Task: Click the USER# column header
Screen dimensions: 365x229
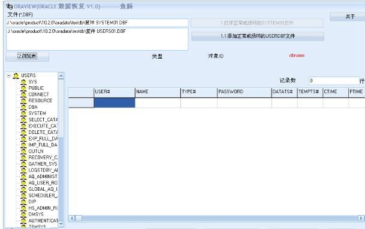Action: [114, 92]
